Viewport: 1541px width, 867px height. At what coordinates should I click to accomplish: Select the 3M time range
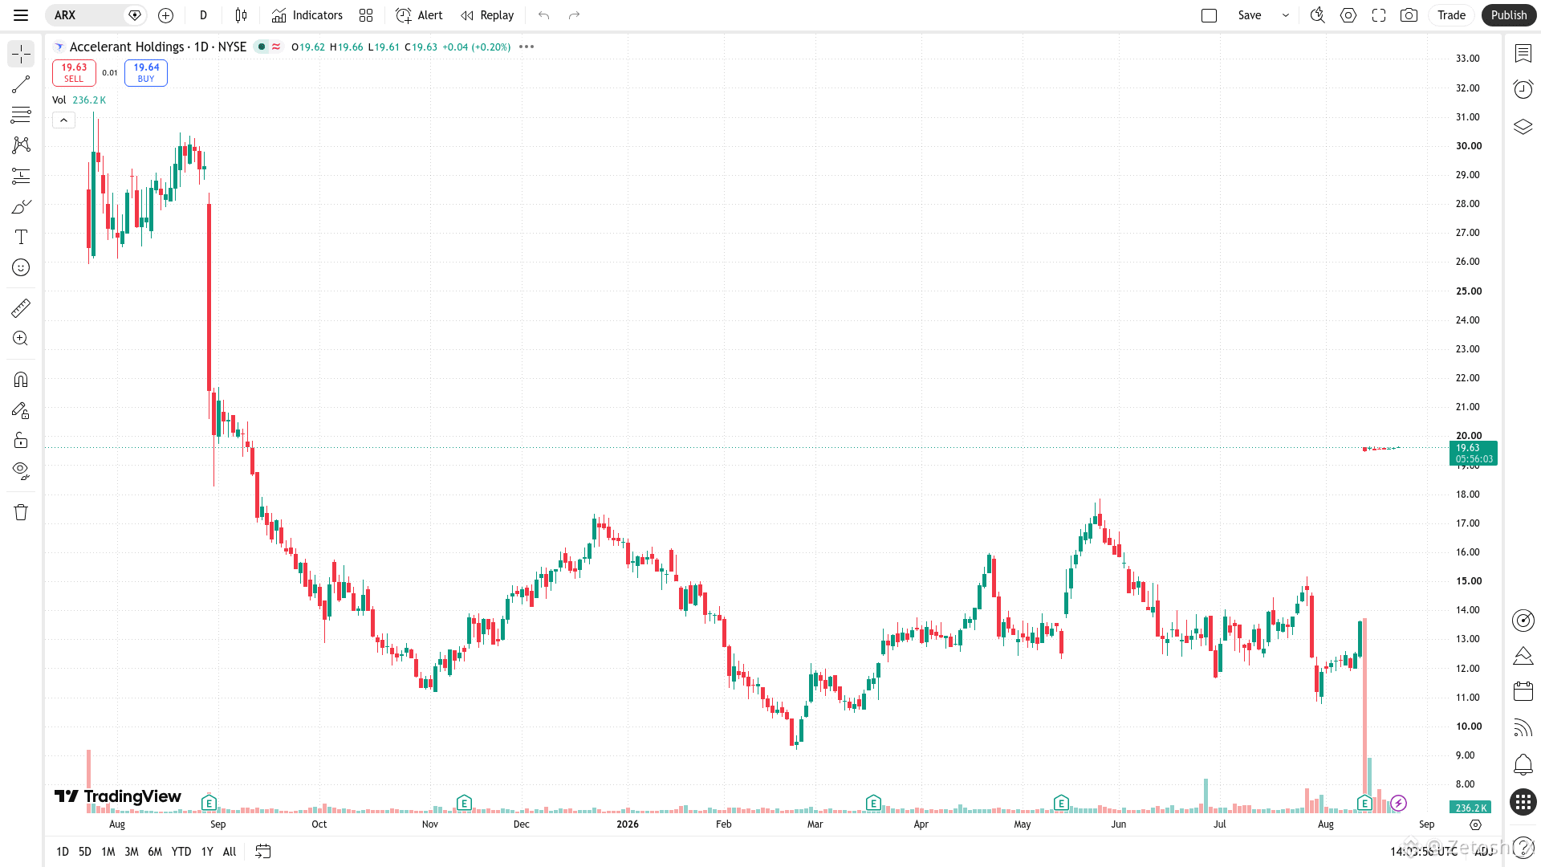(x=132, y=852)
